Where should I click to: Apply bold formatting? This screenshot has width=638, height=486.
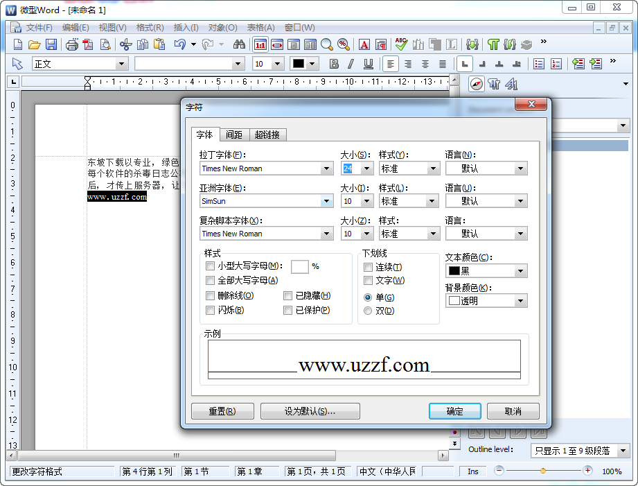(x=334, y=64)
